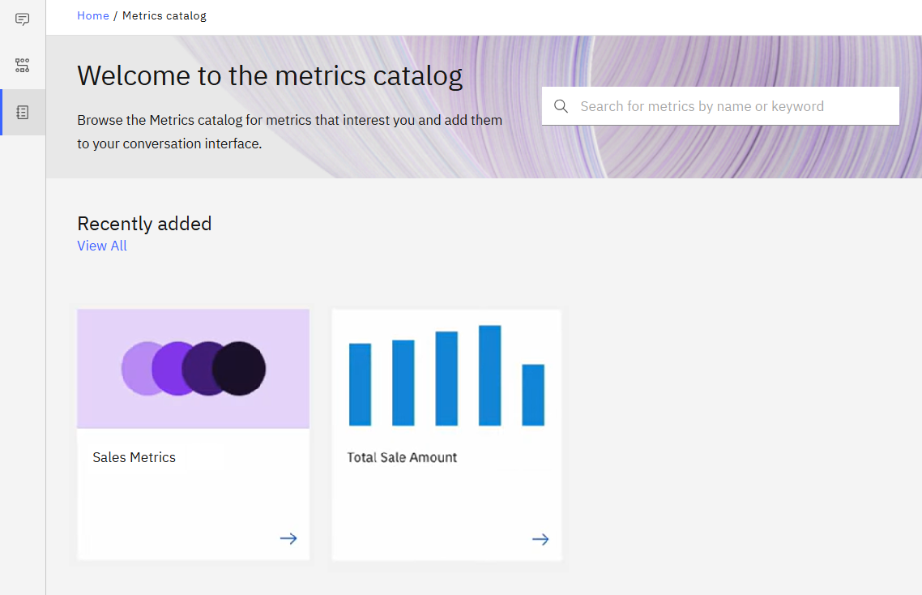Click the lightest purple circle in Sales Metrics
This screenshot has height=595, width=922.
click(x=136, y=369)
